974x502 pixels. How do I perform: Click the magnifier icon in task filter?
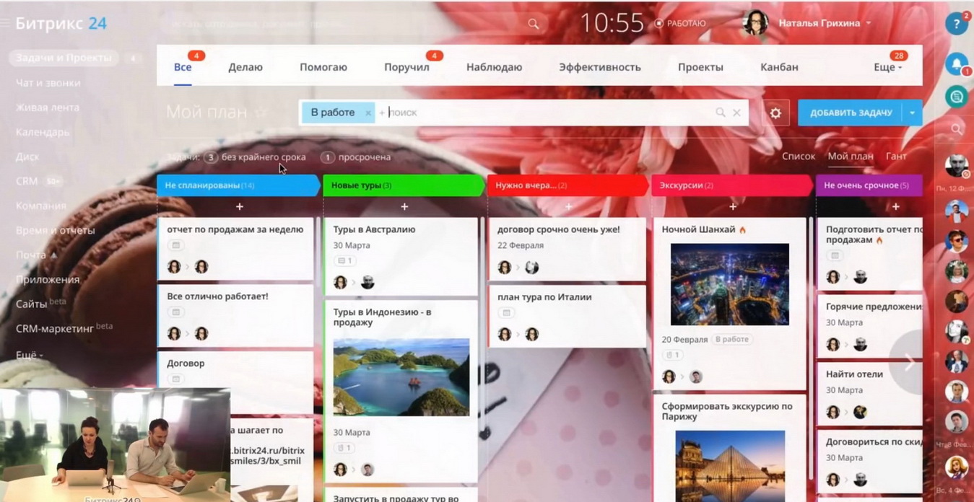pos(720,113)
